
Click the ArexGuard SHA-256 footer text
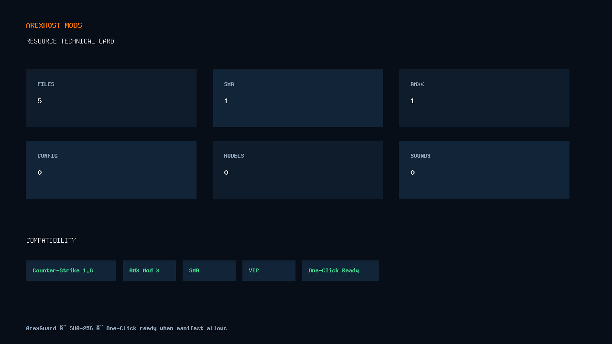pos(127,328)
